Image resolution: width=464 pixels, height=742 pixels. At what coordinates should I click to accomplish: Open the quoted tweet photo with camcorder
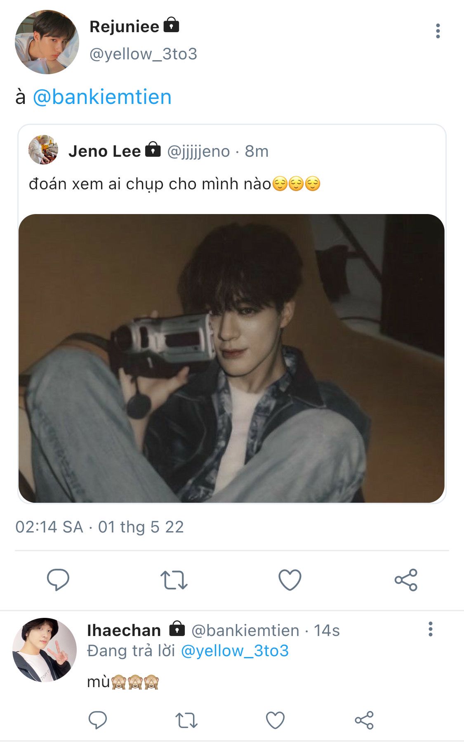(x=231, y=358)
